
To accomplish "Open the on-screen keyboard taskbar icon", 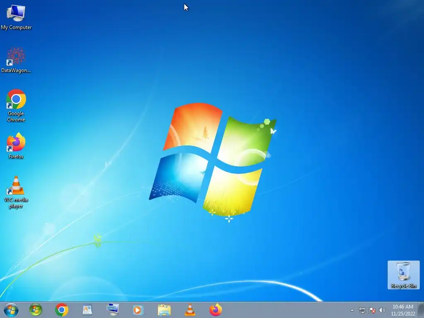I will [x=113, y=310].
